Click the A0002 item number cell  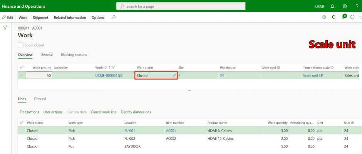171,139
